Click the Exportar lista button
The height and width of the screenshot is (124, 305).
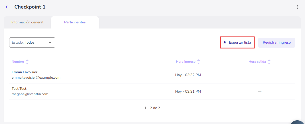pyautogui.click(x=237, y=42)
